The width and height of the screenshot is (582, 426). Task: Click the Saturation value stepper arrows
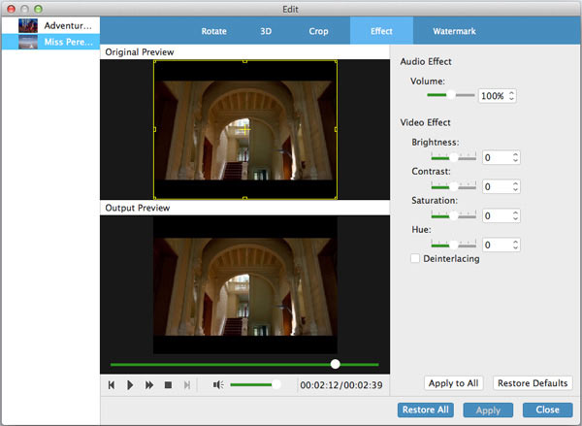[515, 215]
